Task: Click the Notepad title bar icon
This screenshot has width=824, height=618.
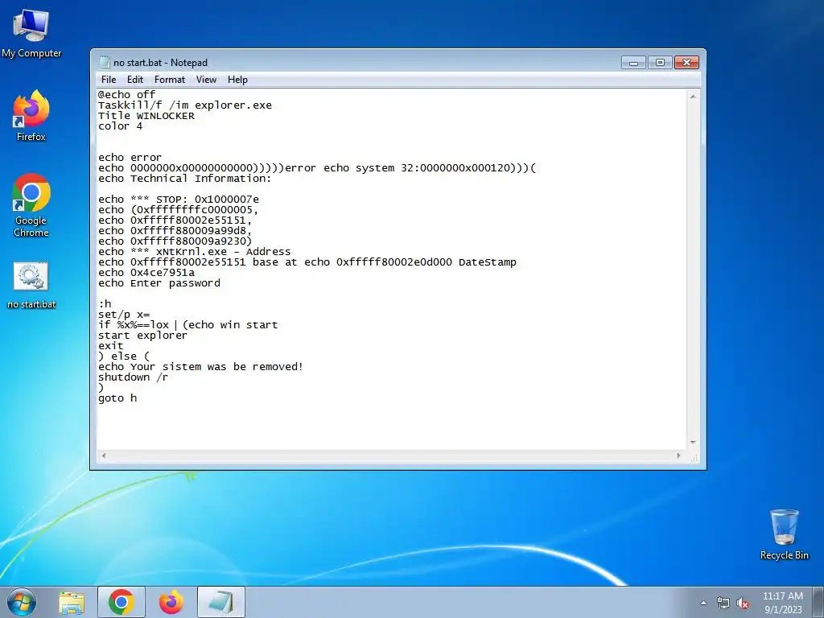Action: (x=105, y=63)
